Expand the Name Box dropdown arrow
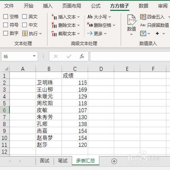The width and height of the screenshot is (170, 170). (34, 56)
